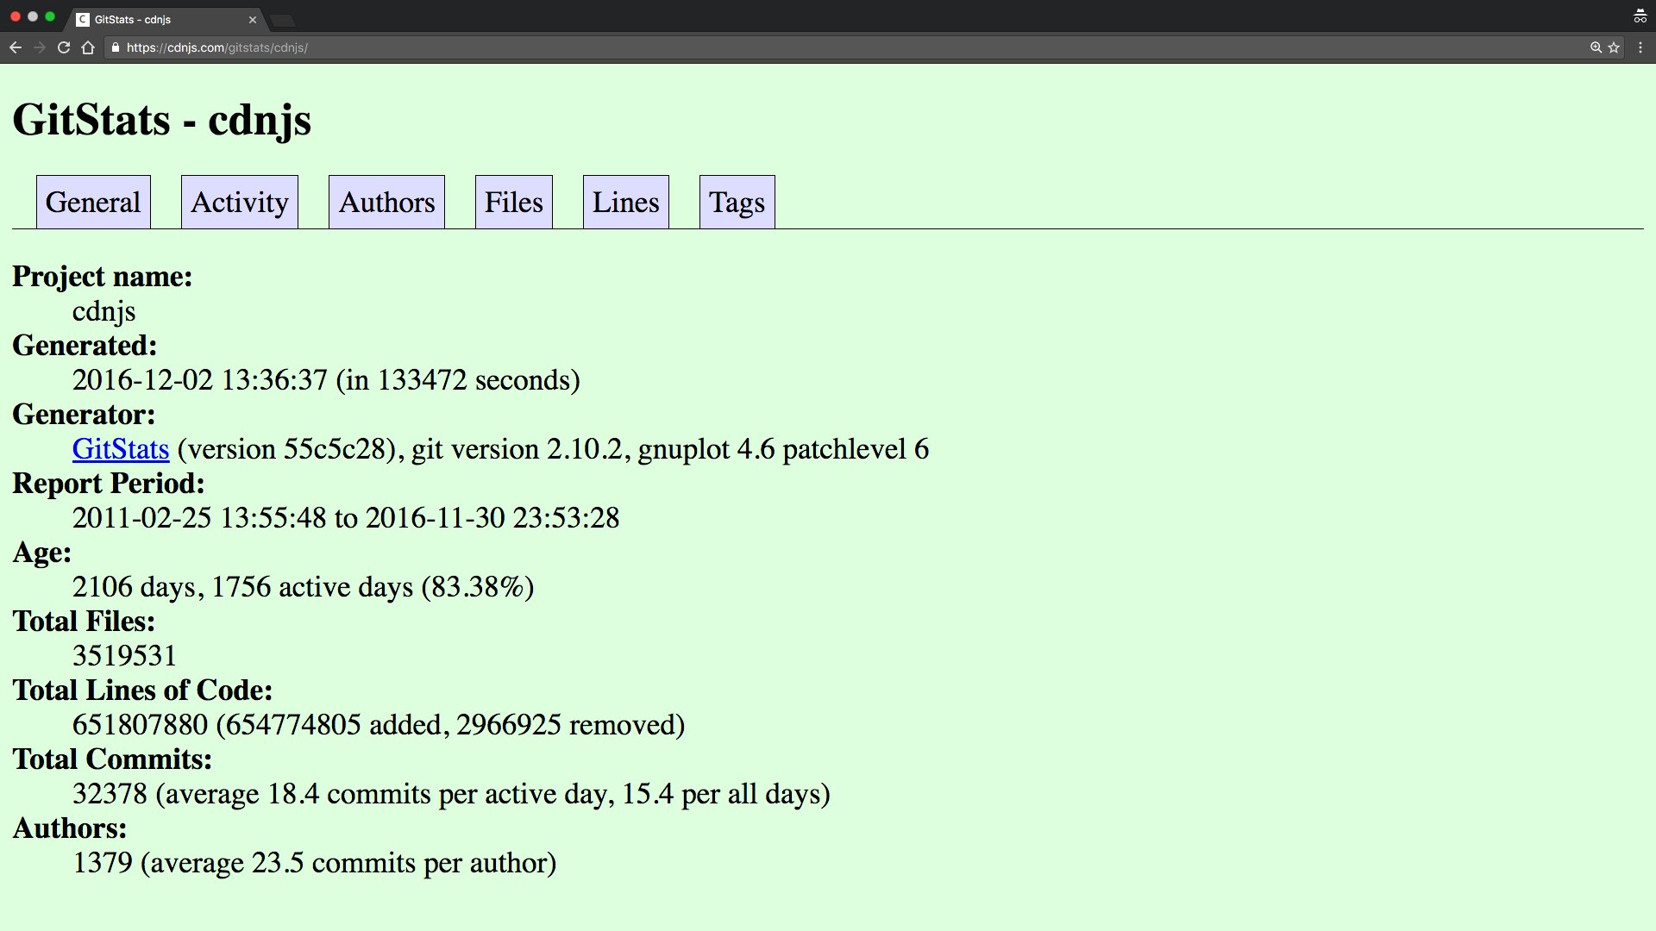
Task: Click the browser forward arrow
Action: (40, 47)
